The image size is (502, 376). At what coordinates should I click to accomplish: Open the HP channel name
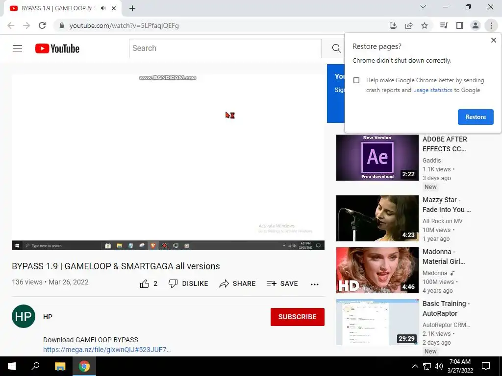click(48, 317)
